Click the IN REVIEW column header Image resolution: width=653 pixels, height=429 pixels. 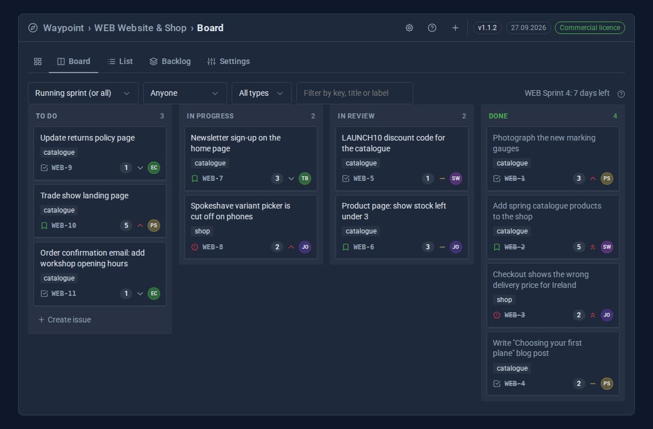coord(356,116)
